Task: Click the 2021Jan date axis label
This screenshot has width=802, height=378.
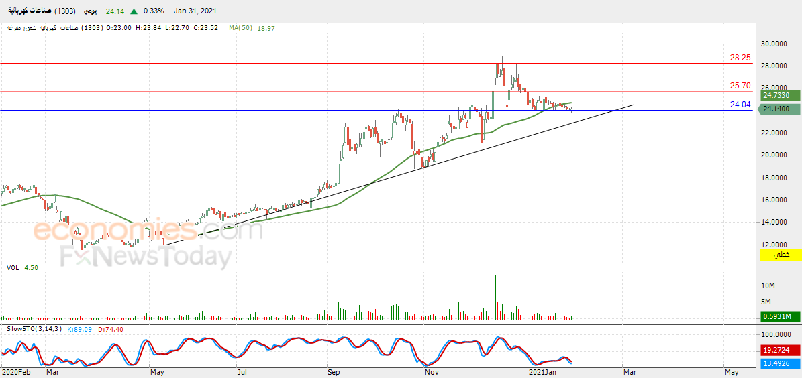Action: coord(544,373)
